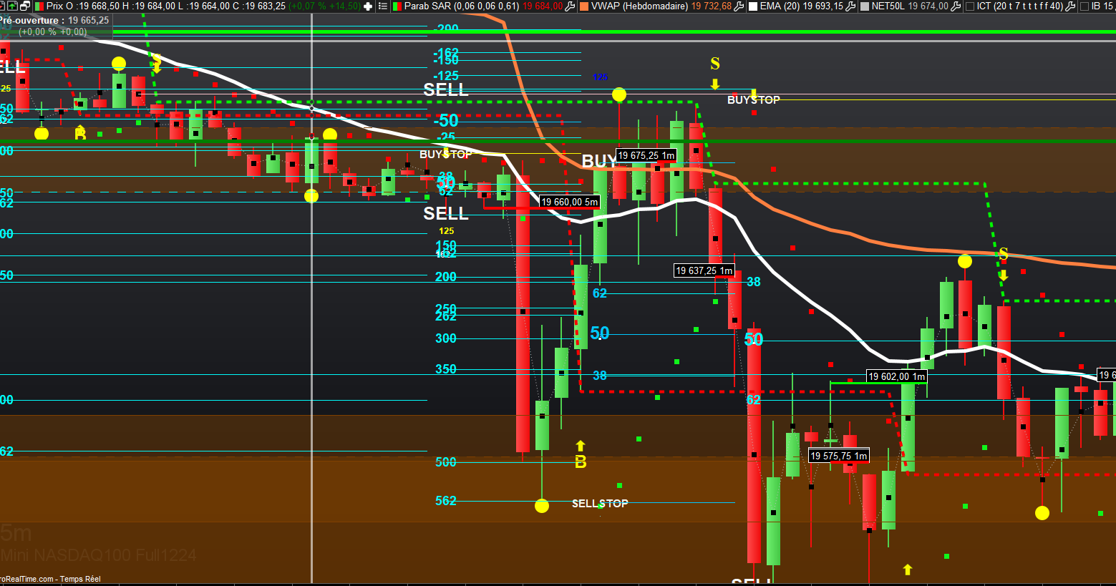
Task: Click the black ICT color square
Action: 969,6
